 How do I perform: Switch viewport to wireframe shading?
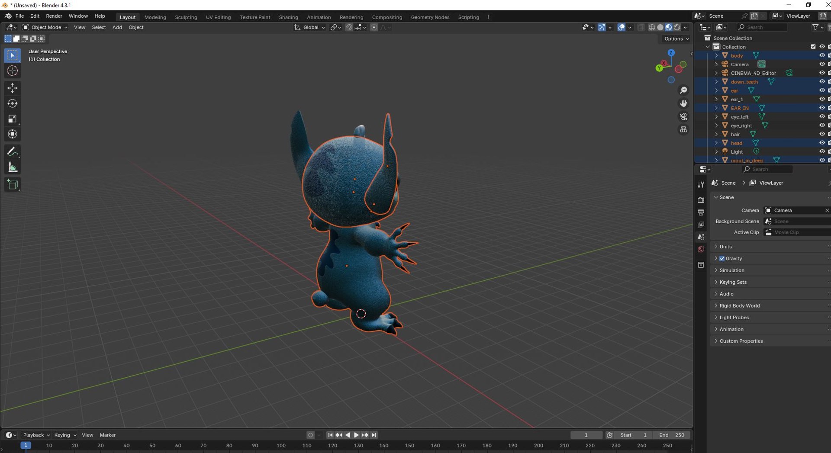[652, 27]
